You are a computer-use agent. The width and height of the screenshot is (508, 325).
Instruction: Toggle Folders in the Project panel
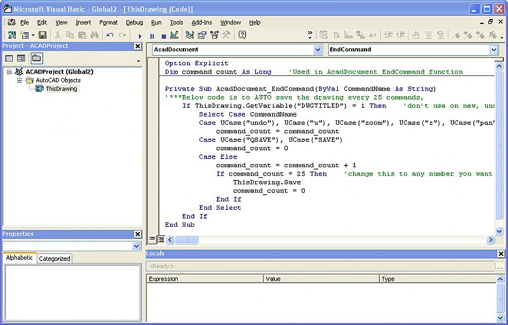click(37, 58)
